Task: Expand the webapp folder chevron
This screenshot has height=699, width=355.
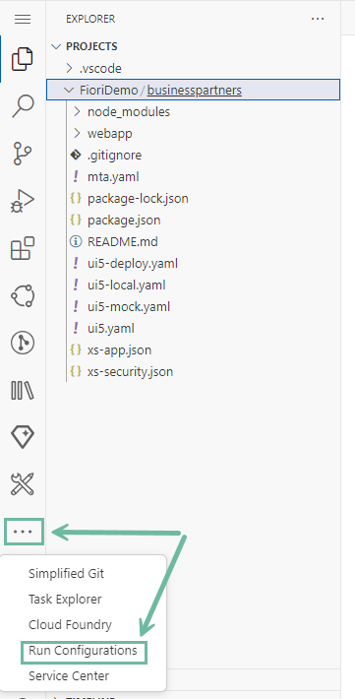Action: coord(77,133)
